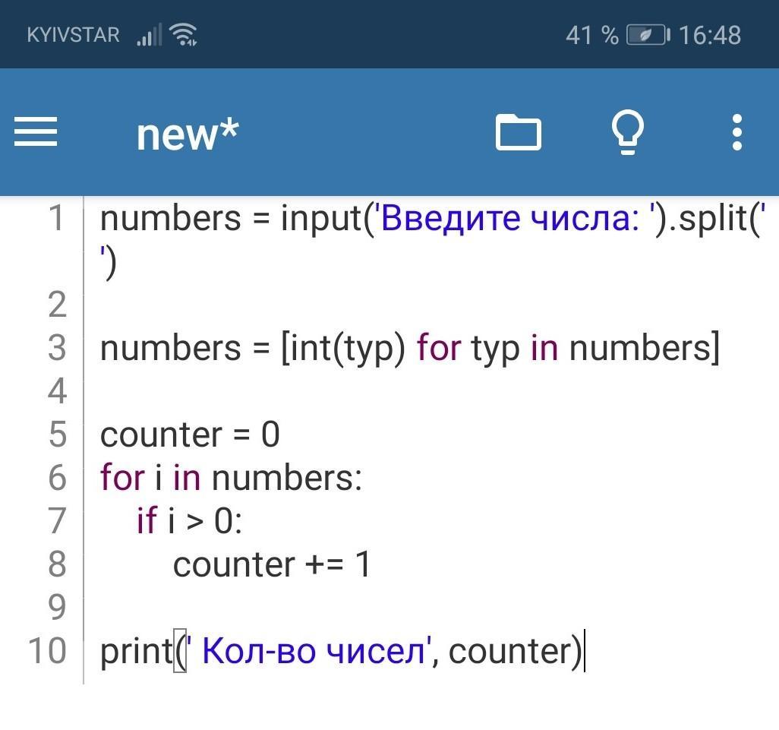This screenshot has height=730, width=779.
Task: Place cursor at 'if i > 0:' condition
Action: coord(190,521)
